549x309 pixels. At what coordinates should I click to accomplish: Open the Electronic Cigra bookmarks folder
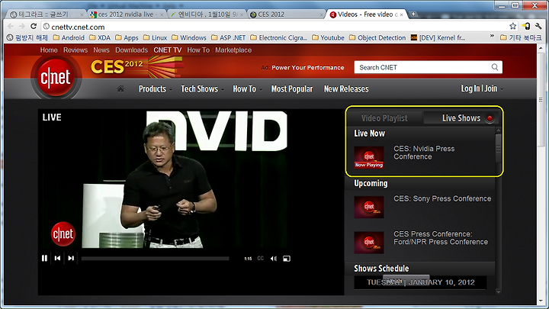coord(279,38)
